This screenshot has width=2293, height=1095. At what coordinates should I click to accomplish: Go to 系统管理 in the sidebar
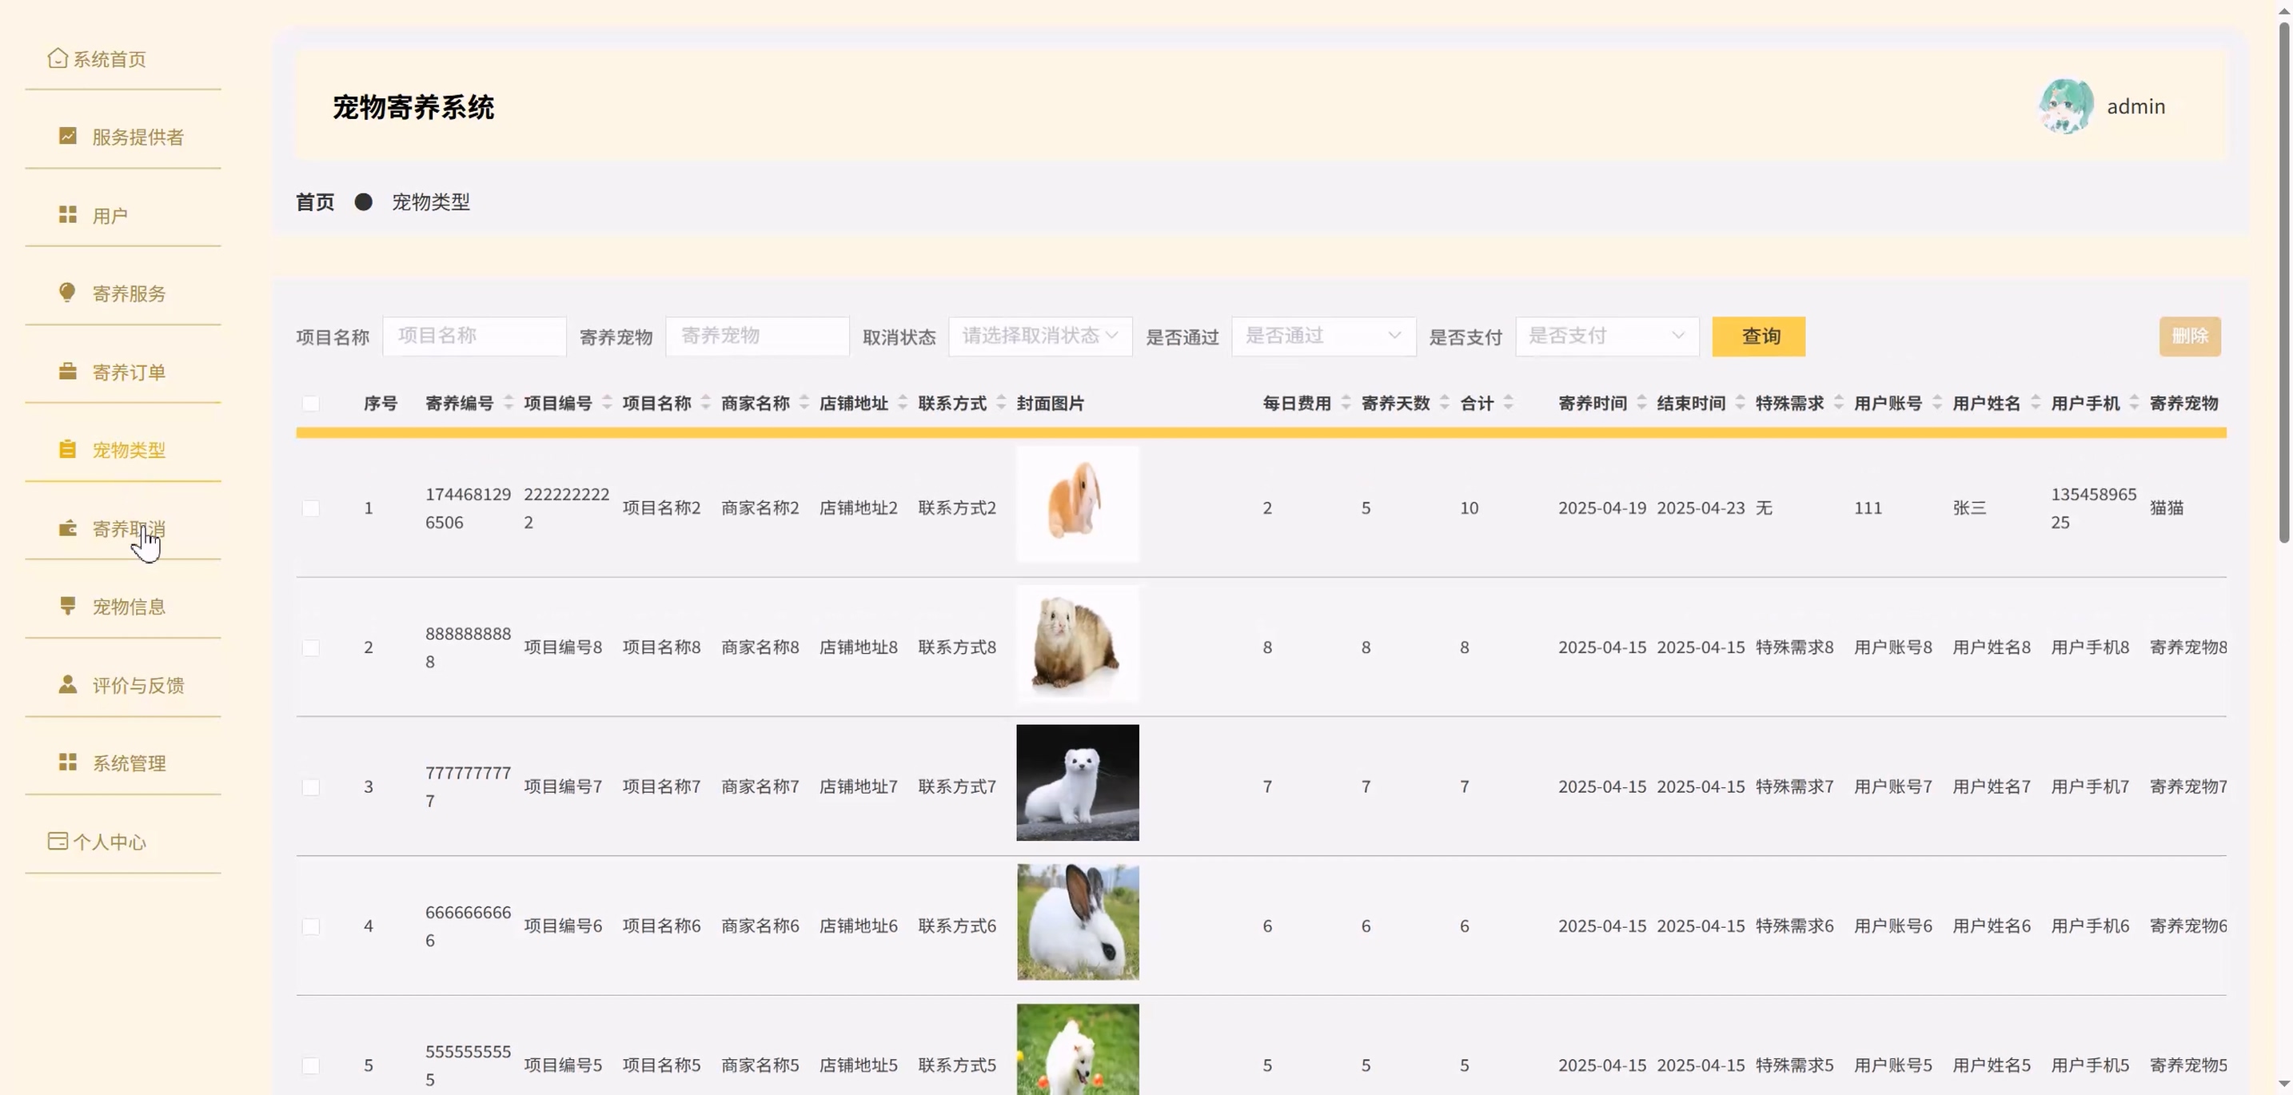click(129, 763)
